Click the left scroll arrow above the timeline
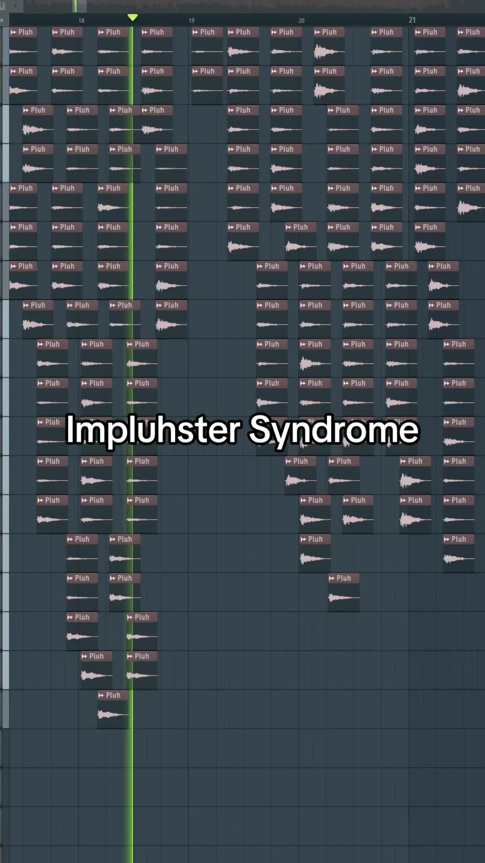Viewport: 485px width, 863px height. pyautogui.click(x=16, y=6)
